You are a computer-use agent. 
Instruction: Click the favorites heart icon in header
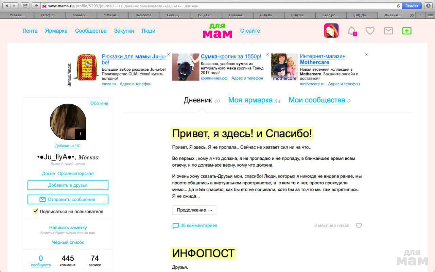pyautogui.click(x=370, y=31)
